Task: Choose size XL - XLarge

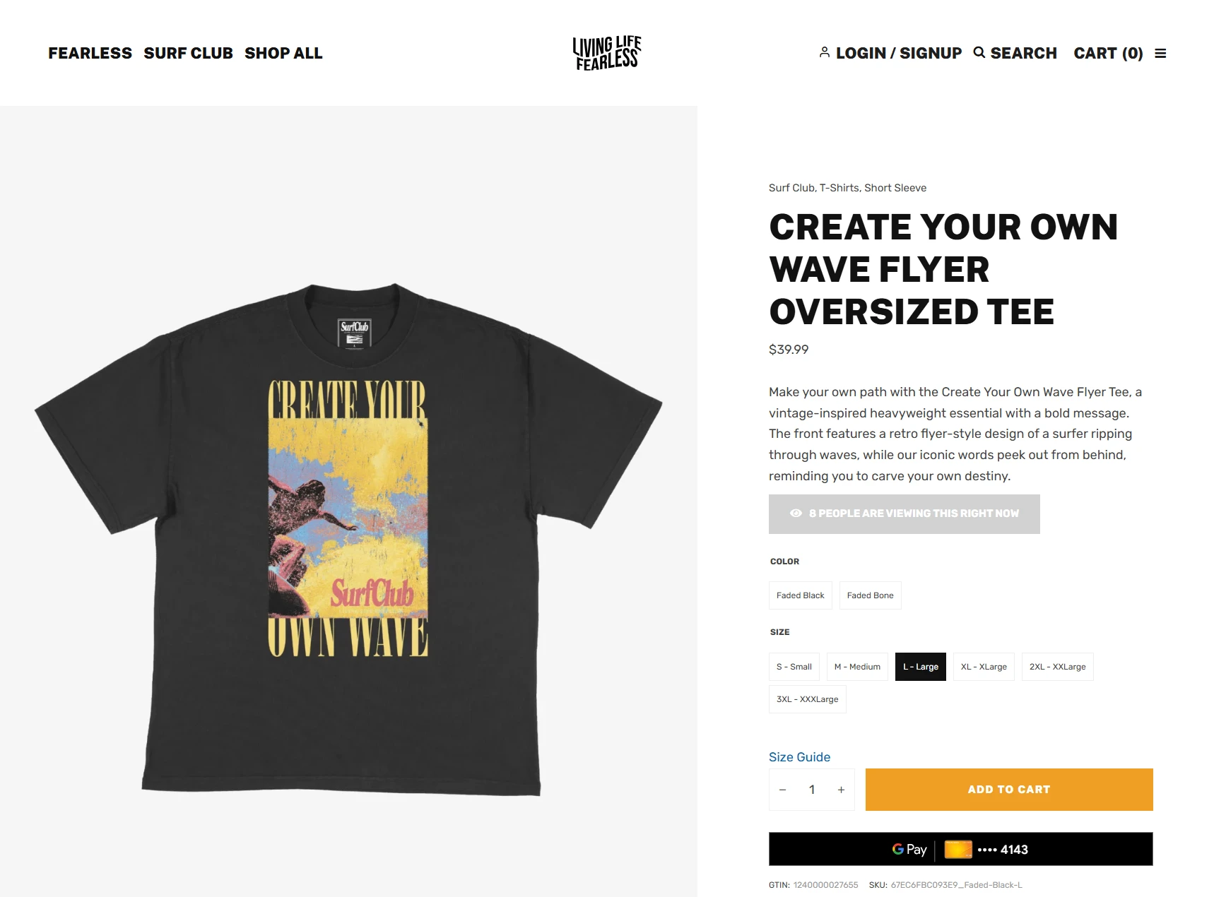Action: click(984, 667)
